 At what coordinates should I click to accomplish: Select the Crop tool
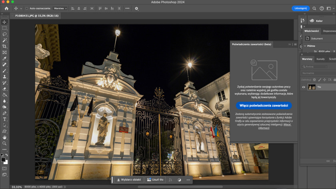pyautogui.click(x=4, y=46)
